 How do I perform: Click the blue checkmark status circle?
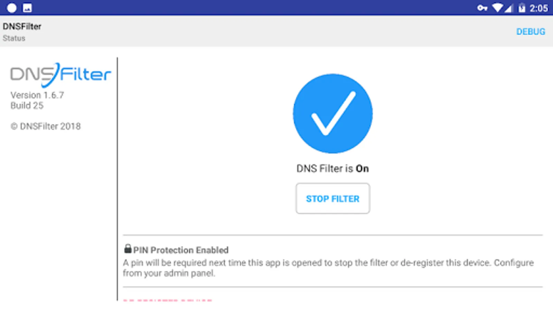332,113
